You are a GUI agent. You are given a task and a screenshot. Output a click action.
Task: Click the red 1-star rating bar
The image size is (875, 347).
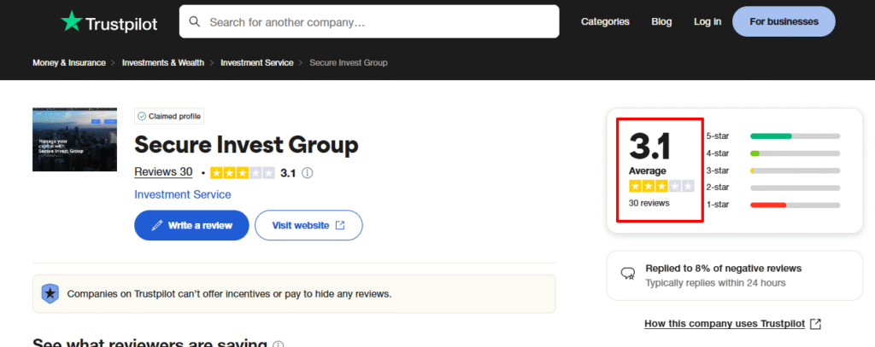768,205
